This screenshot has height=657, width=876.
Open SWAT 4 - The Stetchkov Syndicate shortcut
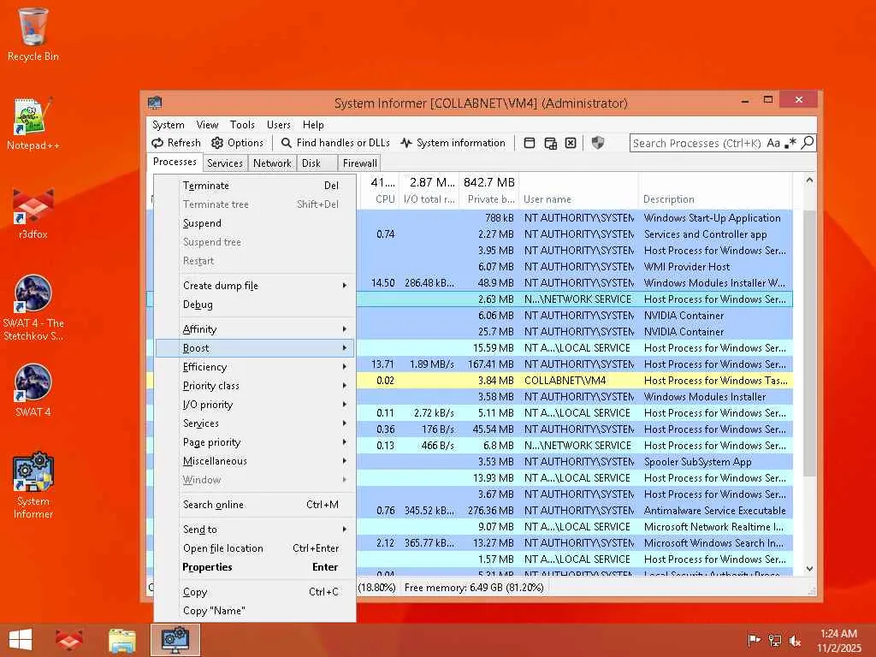click(x=33, y=308)
